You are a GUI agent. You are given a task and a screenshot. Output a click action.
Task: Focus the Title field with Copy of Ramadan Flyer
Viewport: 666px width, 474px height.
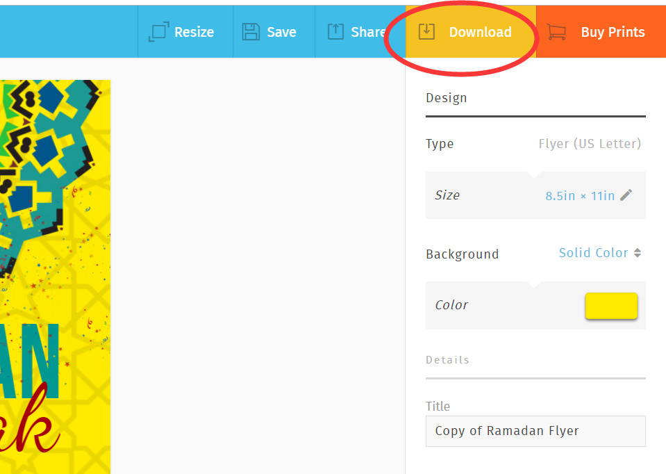[535, 431]
